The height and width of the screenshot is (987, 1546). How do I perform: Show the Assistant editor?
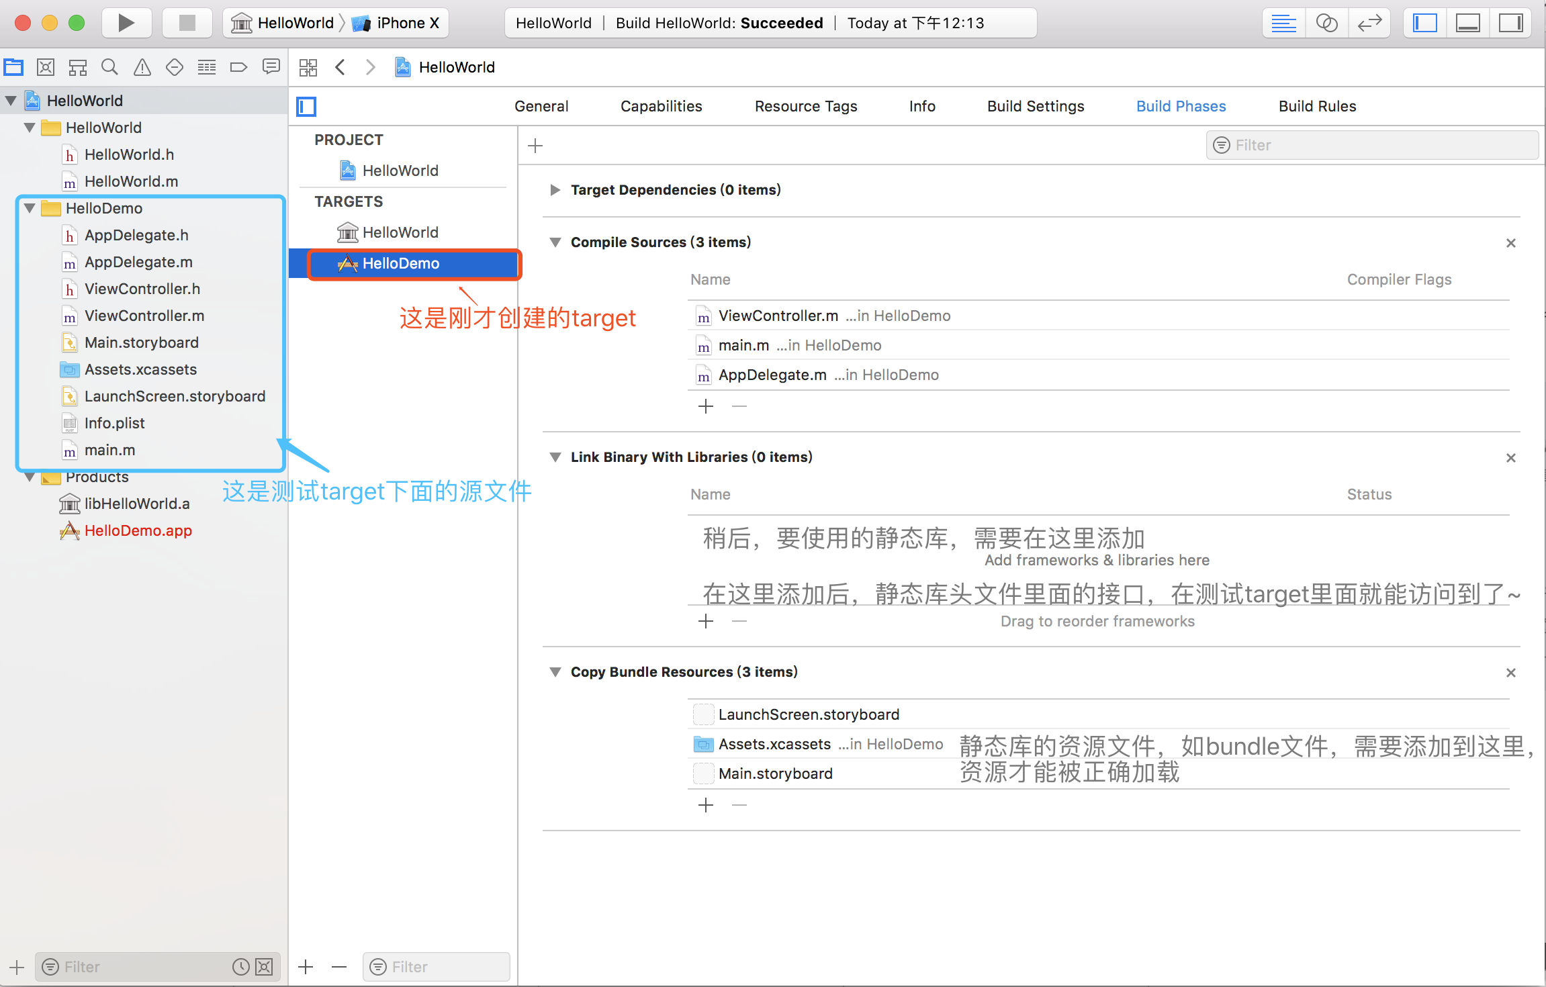pyautogui.click(x=1326, y=23)
